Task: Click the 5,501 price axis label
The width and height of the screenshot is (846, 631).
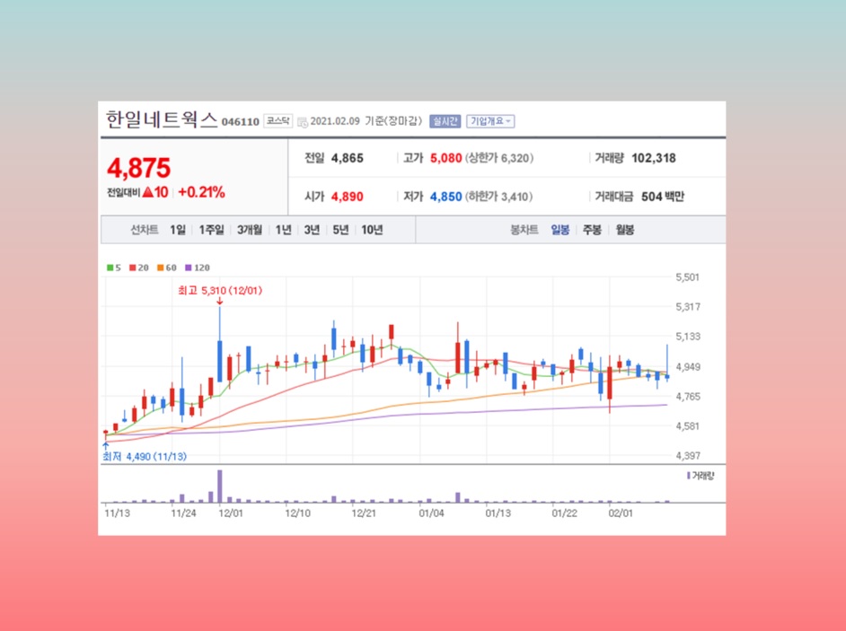Action: point(687,277)
